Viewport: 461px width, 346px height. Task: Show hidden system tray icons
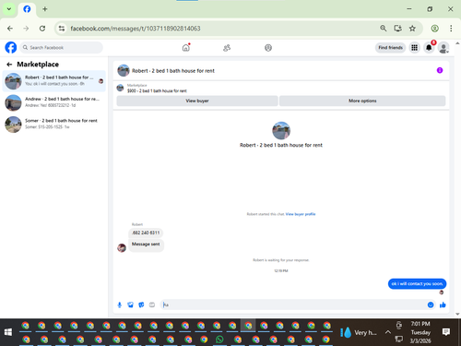tap(388, 332)
